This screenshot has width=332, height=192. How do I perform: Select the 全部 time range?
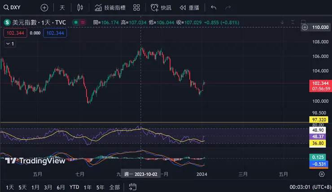coord(114,188)
